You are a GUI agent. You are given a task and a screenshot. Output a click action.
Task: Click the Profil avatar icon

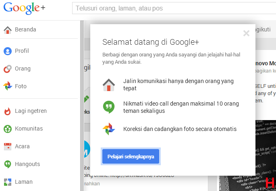[x=8, y=51]
